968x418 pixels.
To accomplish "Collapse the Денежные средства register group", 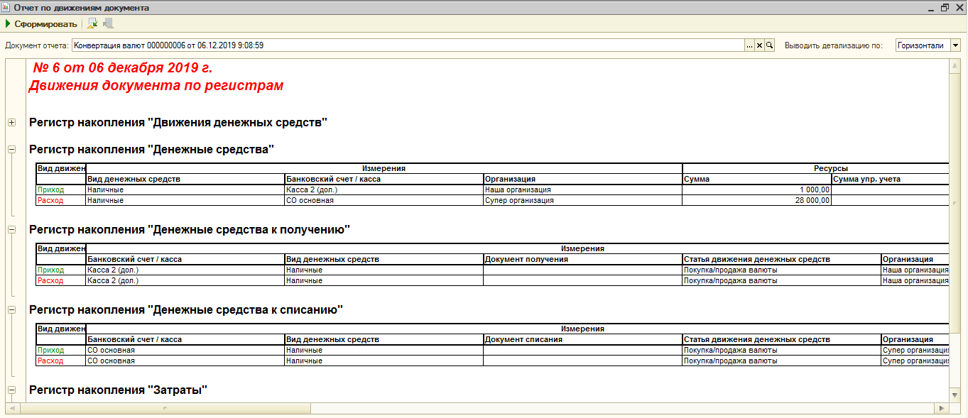I will [x=11, y=150].
